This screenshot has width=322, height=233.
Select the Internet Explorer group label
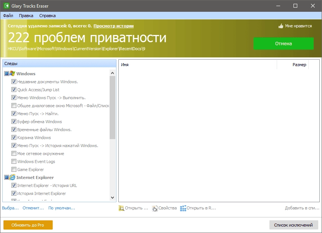pos(35,178)
